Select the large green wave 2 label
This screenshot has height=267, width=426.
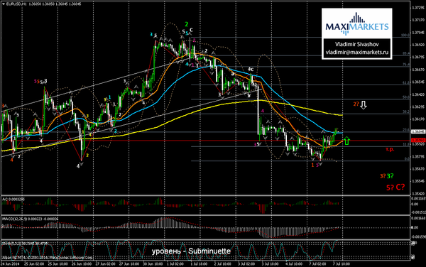(186, 24)
